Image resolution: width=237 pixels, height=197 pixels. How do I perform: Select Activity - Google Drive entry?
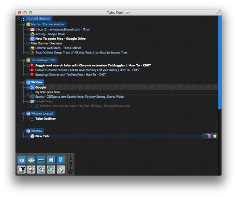click(x=50, y=34)
